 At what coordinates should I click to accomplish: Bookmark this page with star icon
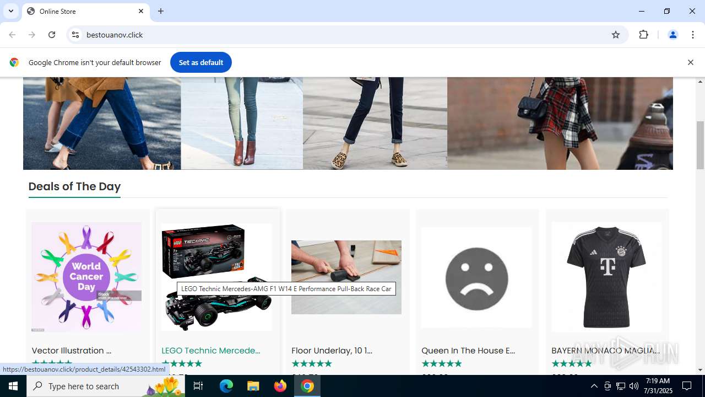(x=616, y=35)
